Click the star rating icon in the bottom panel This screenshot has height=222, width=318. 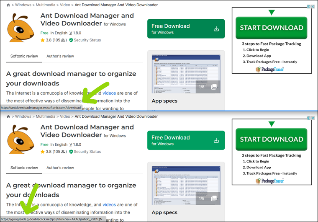click(43, 152)
